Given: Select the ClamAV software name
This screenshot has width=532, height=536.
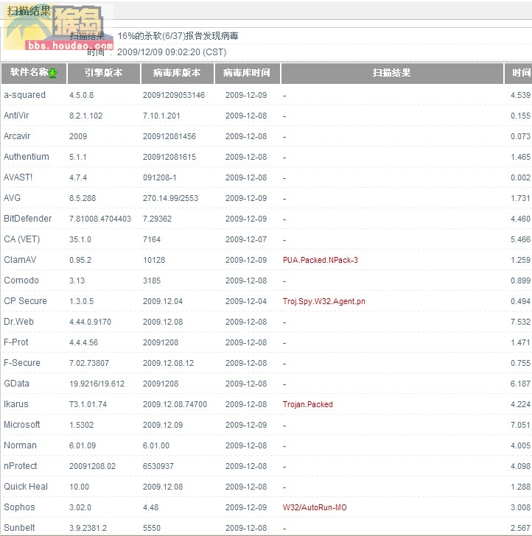Looking at the screenshot, I should 20,260.
